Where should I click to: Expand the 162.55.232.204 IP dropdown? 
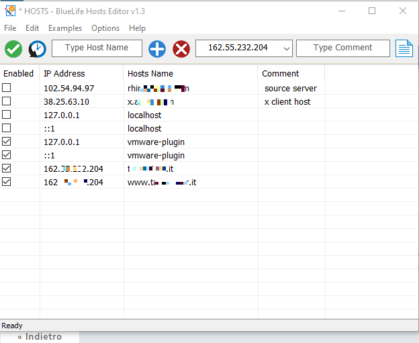click(287, 48)
